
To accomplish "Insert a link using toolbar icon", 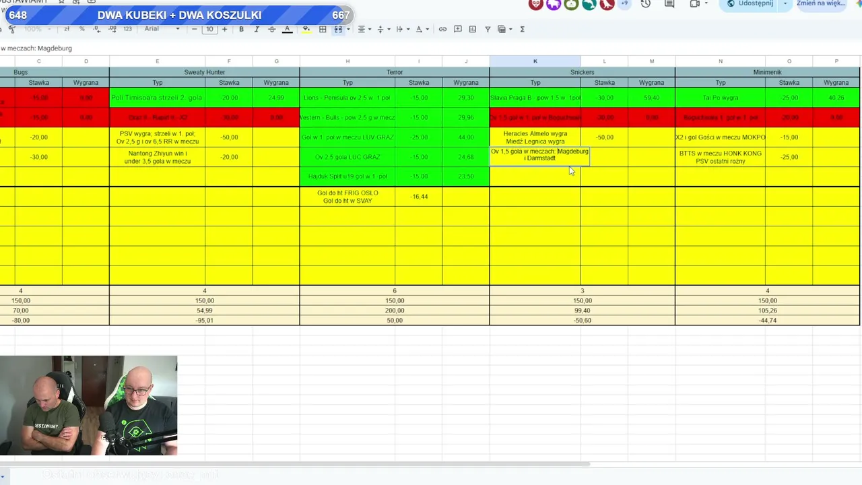I will pyautogui.click(x=442, y=29).
